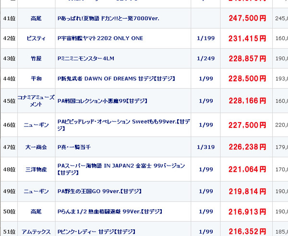Image resolution: width=288 pixels, height=236 pixels.
Task: Open Pらんま1/2 熱血格闘遊戯 99Ver. link
Action: pos(110,212)
